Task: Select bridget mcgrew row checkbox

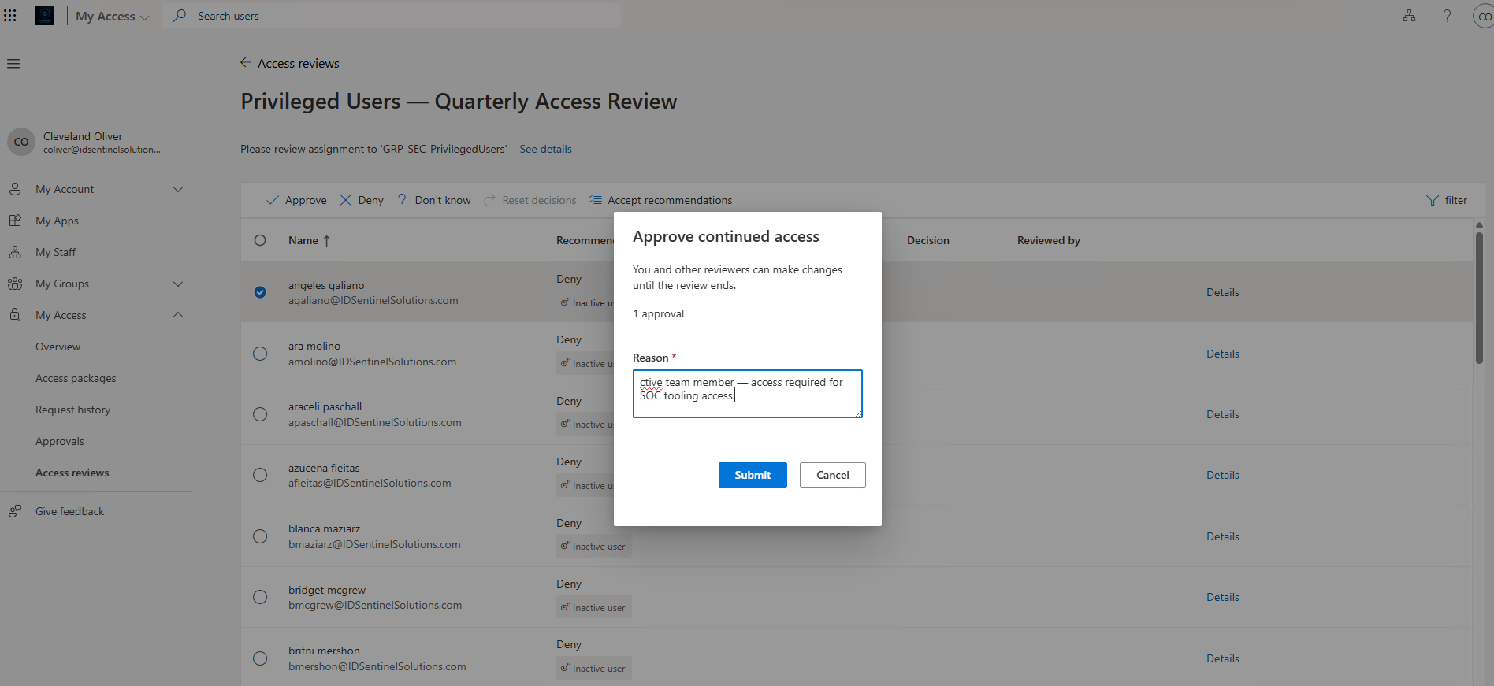Action: 260,597
